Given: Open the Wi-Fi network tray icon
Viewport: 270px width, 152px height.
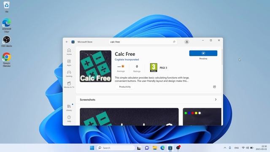Looking at the screenshot, I should (x=243, y=148).
